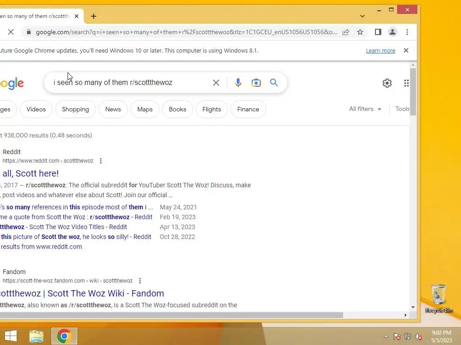Click horizontal scrollbar right arrow
461x345 pixels.
click(406, 315)
